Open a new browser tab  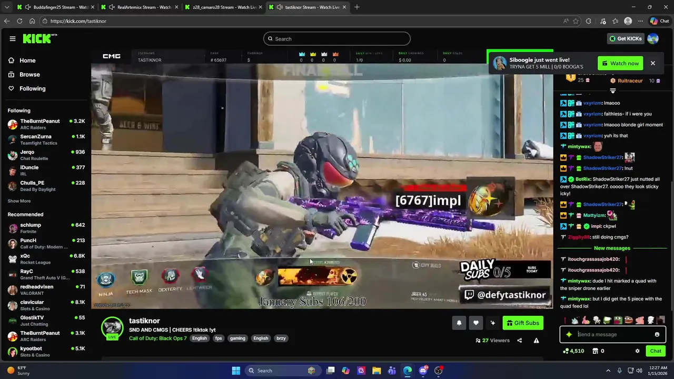357,7
